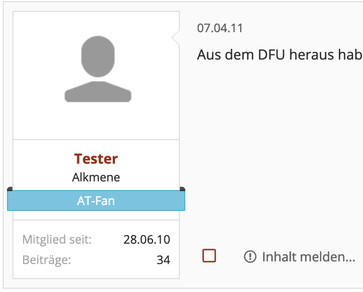Click right folded corner of AT-Fan ribbon
This screenshot has width=363, height=292.
[x=183, y=189]
